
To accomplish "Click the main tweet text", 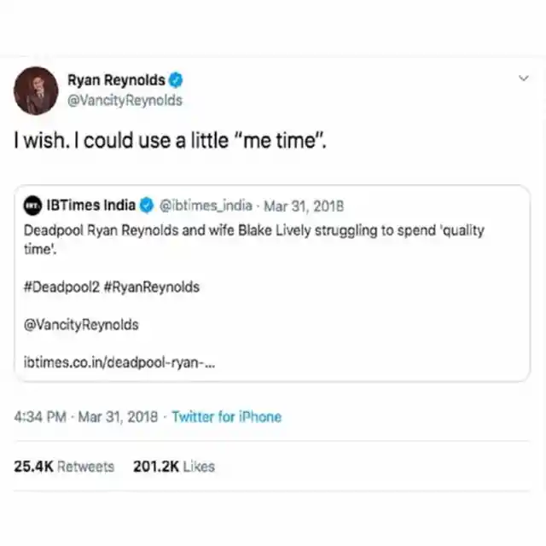I will tap(171, 141).
